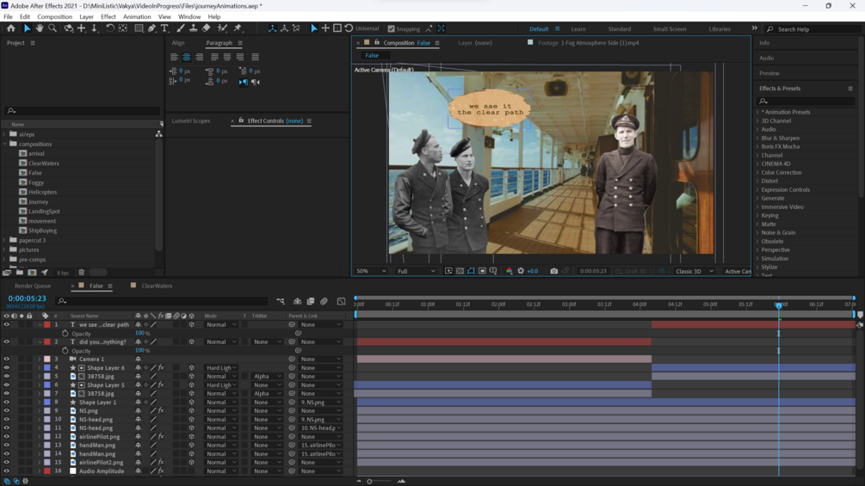Open the Effect menu
This screenshot has height=486, width=865.
(108, 16)
